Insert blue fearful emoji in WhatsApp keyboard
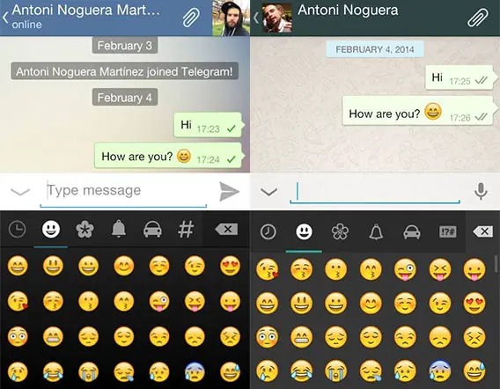The height and width of the screenshot is (389, 500). coord(440,371)
